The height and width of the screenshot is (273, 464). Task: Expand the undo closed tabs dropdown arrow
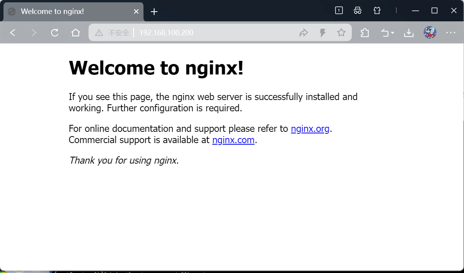(x=393, y=33)
